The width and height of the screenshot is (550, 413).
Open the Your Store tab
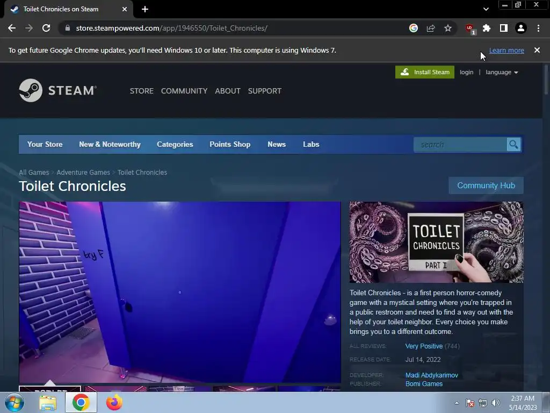point(45,144)
